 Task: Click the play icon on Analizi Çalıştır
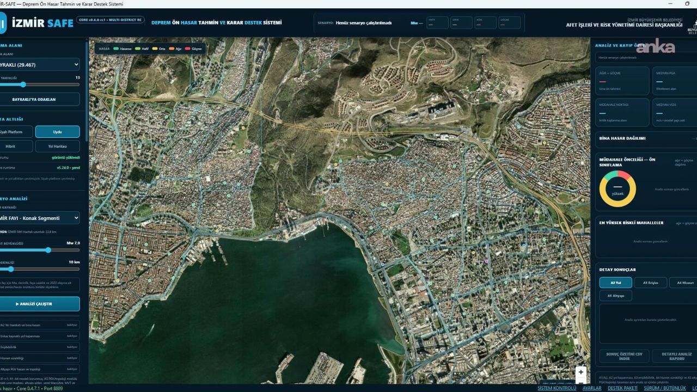(17, 304)
